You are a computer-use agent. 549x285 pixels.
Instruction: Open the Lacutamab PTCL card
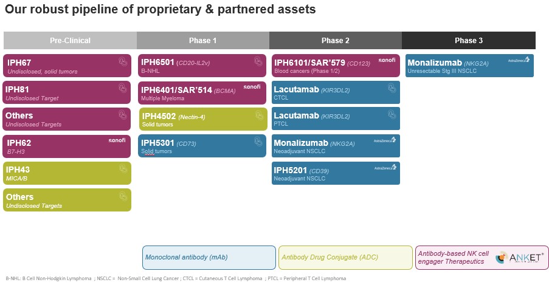[336, 118]
